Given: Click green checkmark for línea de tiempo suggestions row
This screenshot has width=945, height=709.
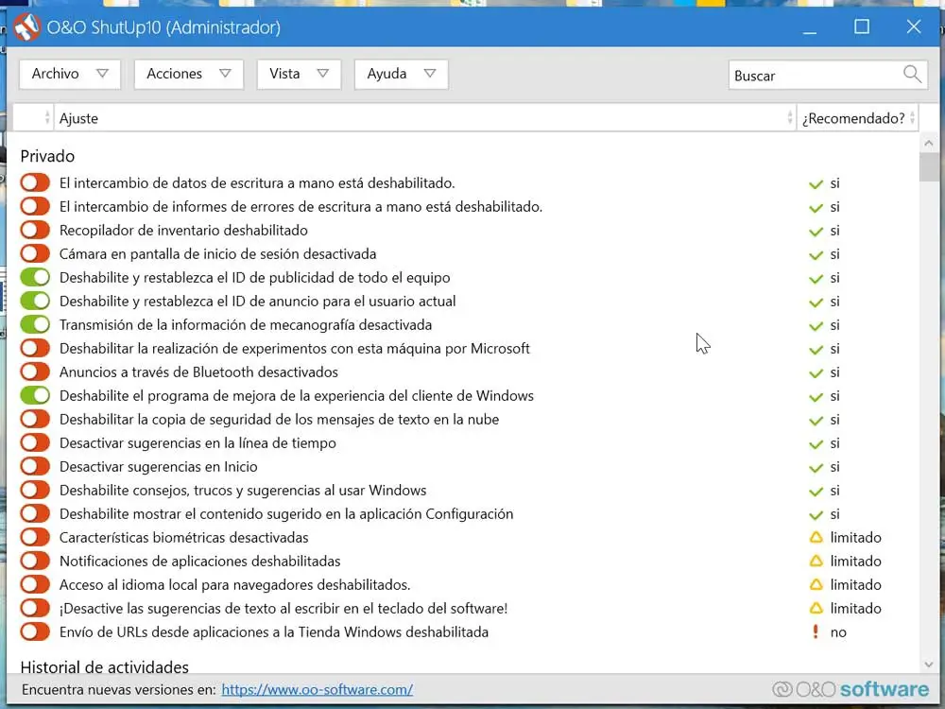Looking at the screenshot, I should coord(816,443).
